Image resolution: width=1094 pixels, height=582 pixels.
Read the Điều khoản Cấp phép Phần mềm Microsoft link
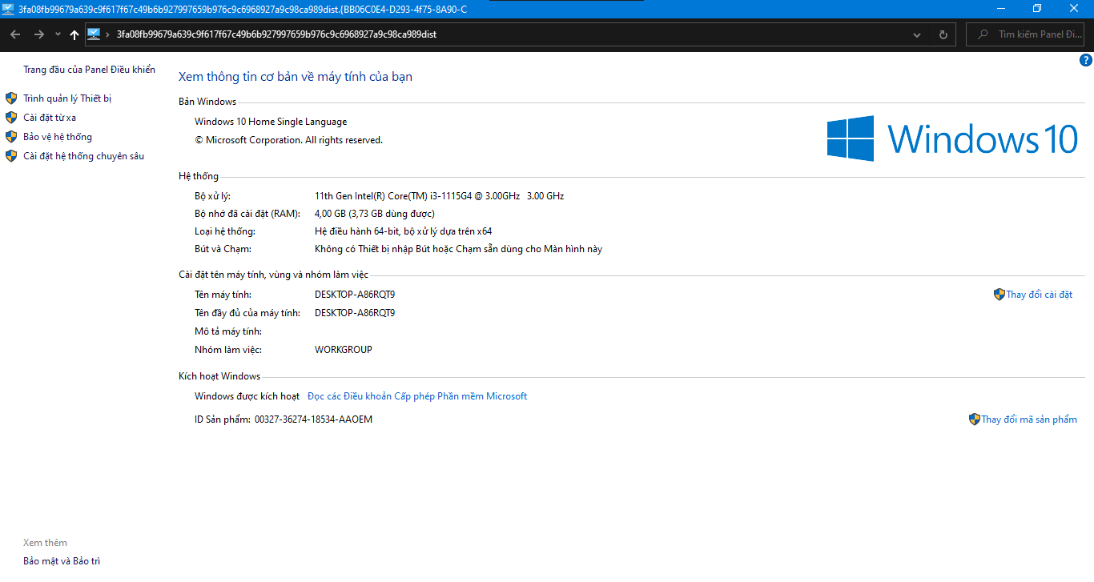coord(417,396)
